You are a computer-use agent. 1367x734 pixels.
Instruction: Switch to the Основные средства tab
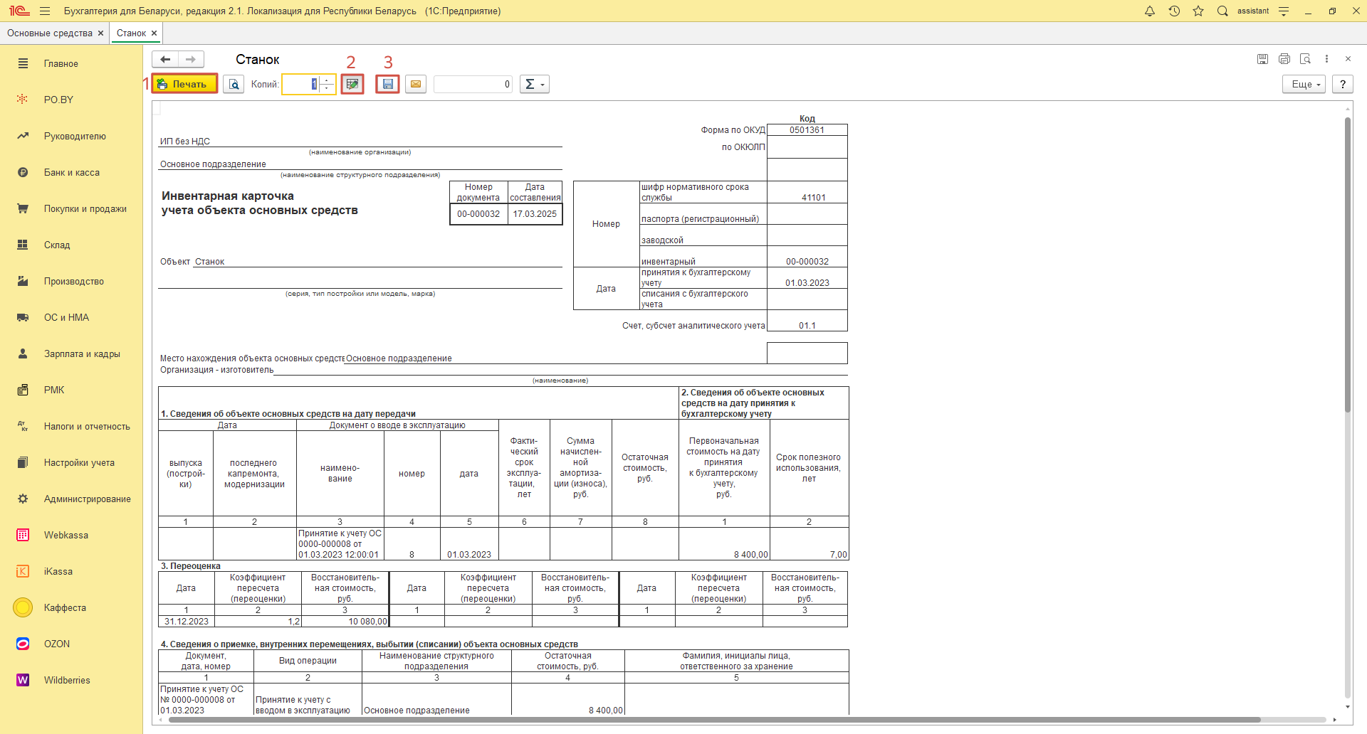click(x=49, y=33)
